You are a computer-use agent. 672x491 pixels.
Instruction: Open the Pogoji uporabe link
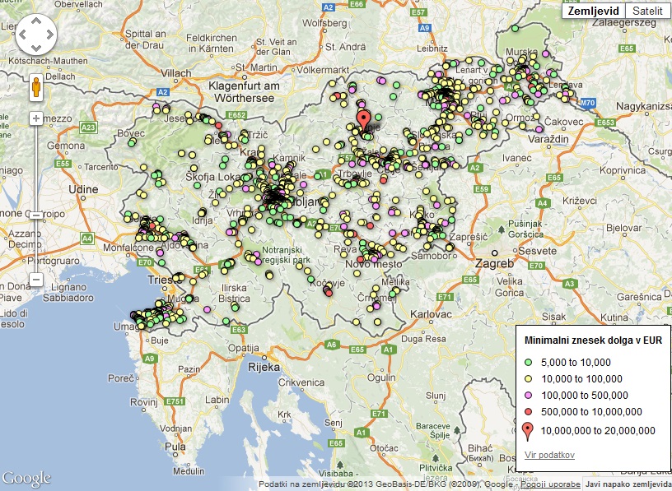point(551,484)
